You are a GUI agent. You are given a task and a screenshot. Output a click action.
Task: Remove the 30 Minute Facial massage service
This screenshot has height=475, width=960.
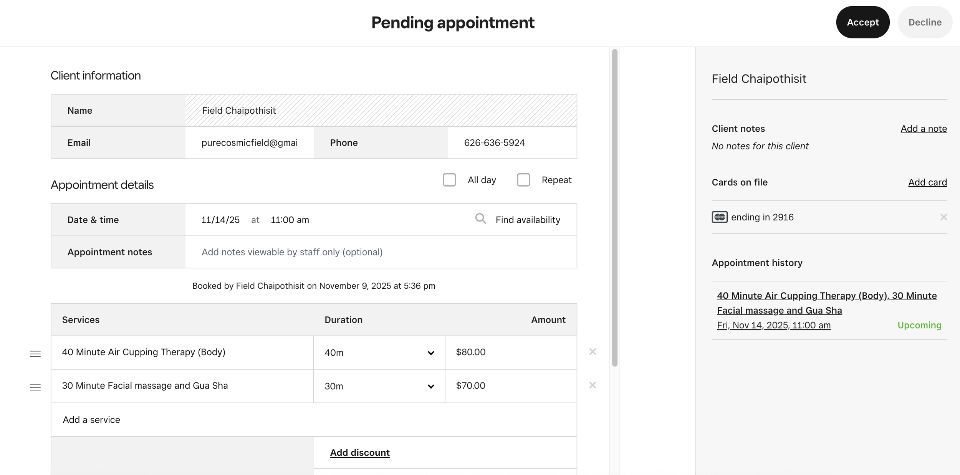pyautogui.click(x=593, y=385)
